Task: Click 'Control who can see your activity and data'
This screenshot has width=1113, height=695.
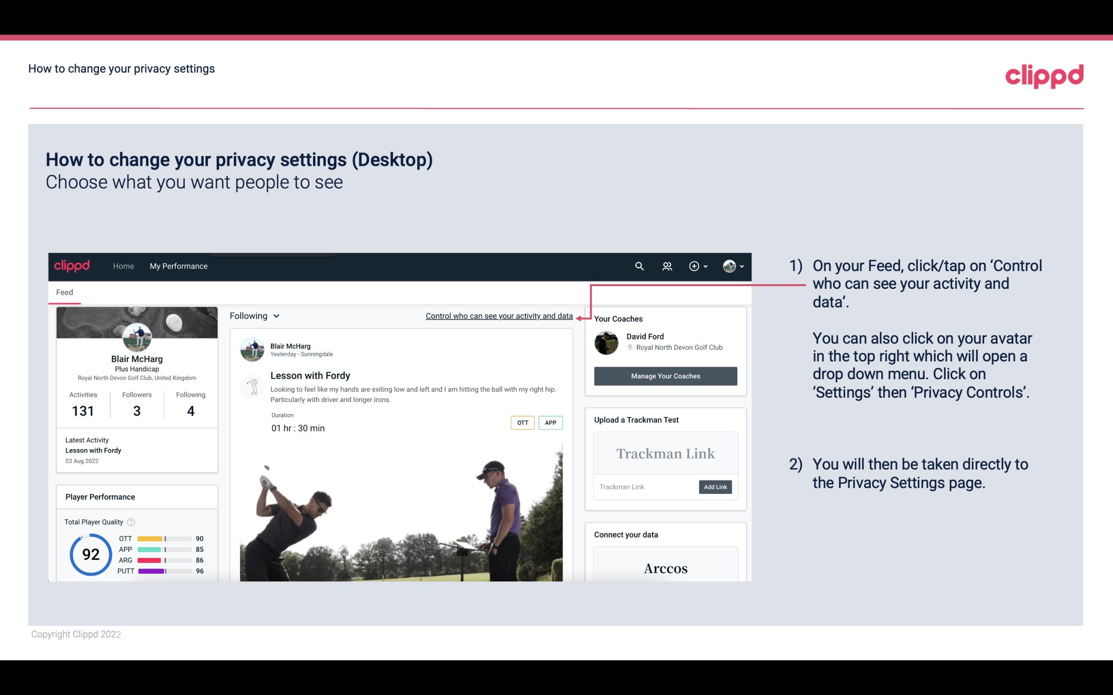Action: tap(498, 316)
